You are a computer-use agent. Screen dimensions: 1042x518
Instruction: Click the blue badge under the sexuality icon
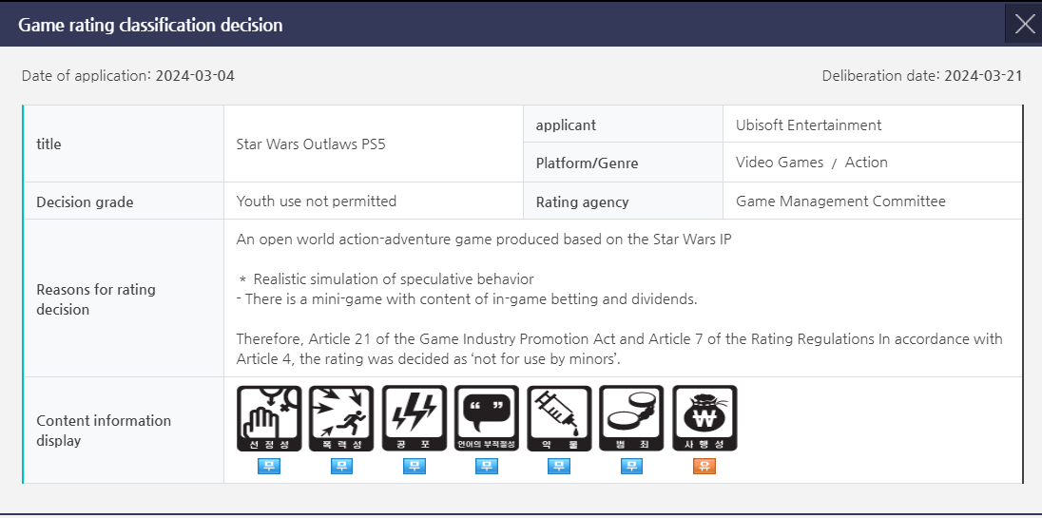click(x=269, y=466)
